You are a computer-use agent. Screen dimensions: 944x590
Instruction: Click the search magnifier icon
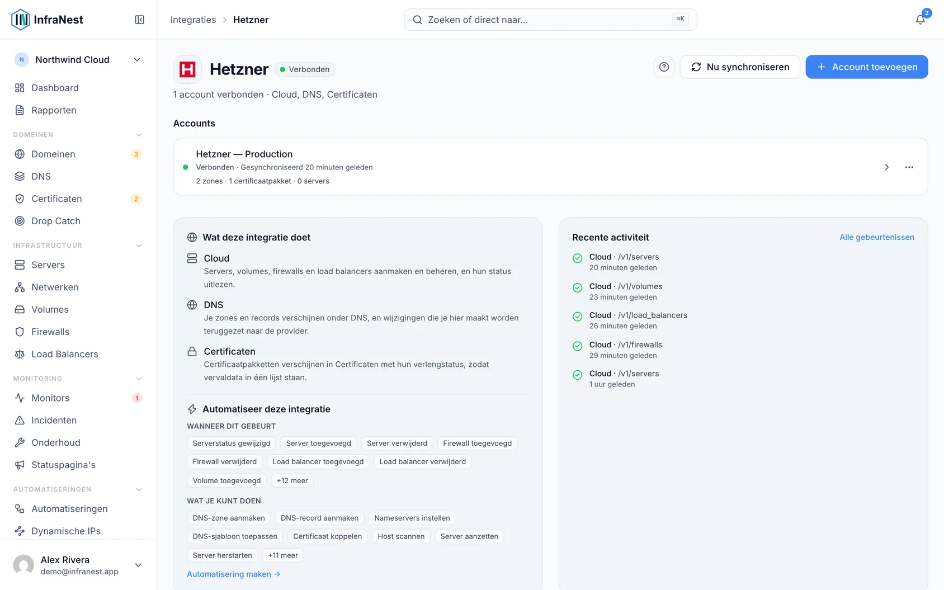[x=417, y=20]
